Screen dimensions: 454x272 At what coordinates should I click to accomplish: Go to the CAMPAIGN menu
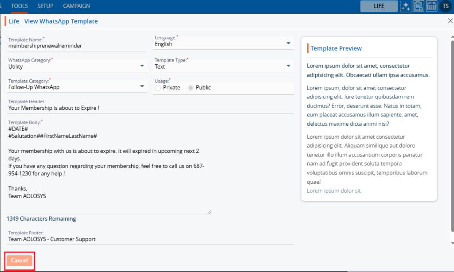pyautogui.click(x=76, y=6)
